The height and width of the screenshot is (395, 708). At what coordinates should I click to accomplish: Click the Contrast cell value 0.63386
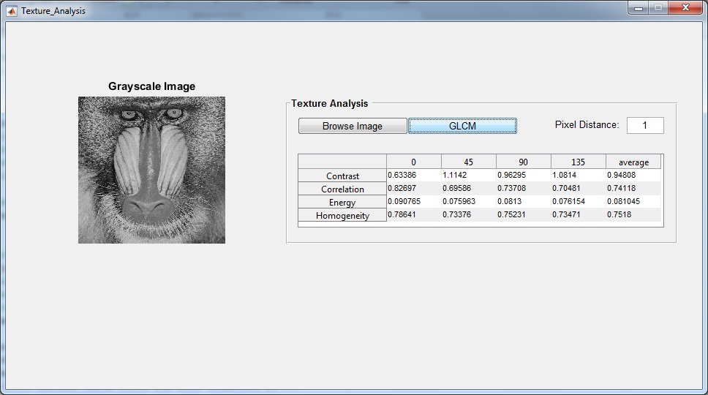click(x=413, y=176)
